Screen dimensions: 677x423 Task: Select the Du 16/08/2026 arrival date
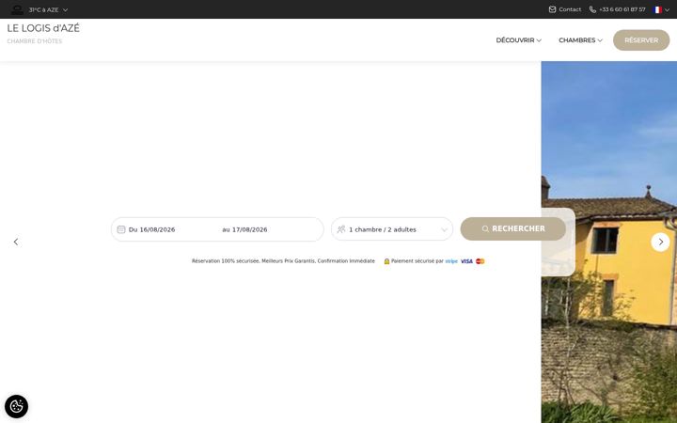click(x=152, y=229)
